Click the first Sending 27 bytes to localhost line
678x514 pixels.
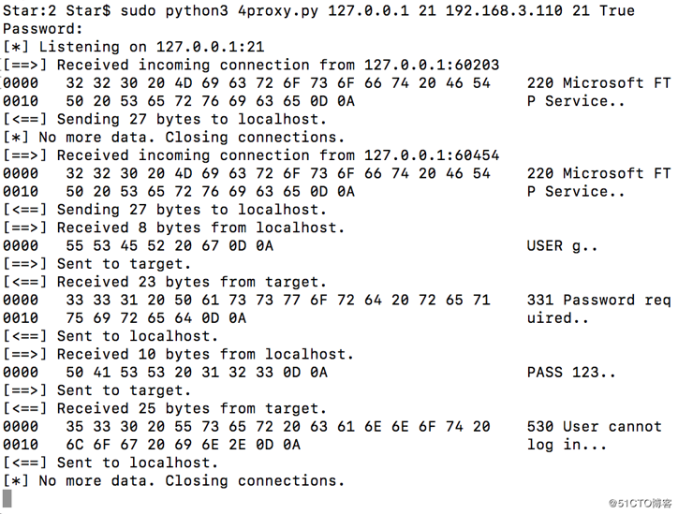coord(165,119)
